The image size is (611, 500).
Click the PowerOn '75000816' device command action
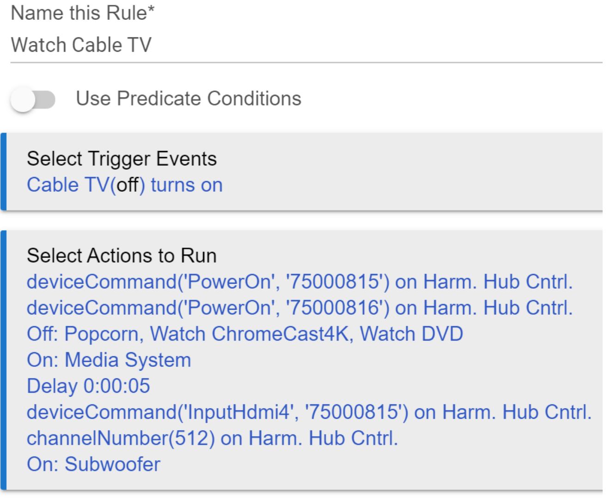(300, 308)
